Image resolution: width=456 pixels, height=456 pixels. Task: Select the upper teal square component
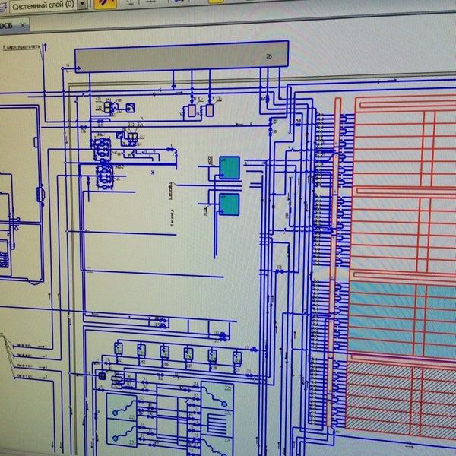pyautogui.click(x=230, y=167)
